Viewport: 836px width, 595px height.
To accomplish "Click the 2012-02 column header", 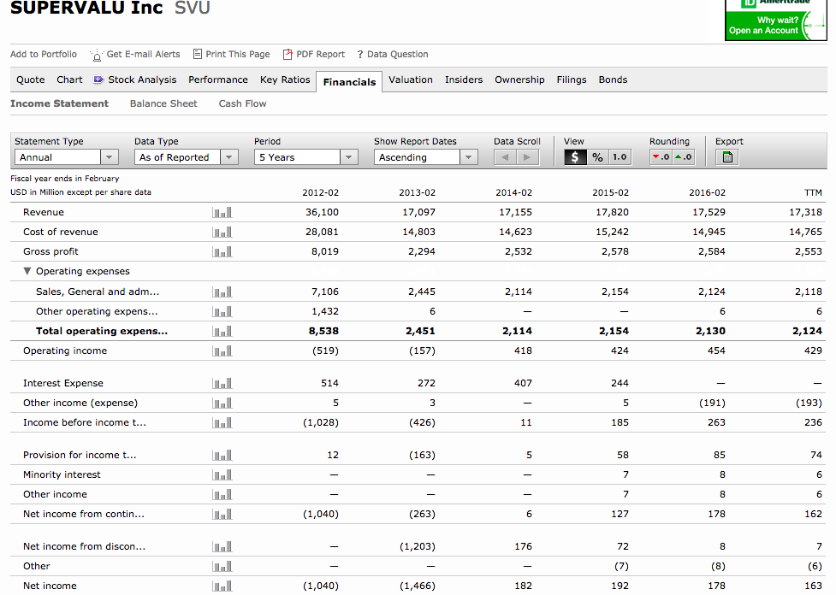I will click(x=320, y=193).
